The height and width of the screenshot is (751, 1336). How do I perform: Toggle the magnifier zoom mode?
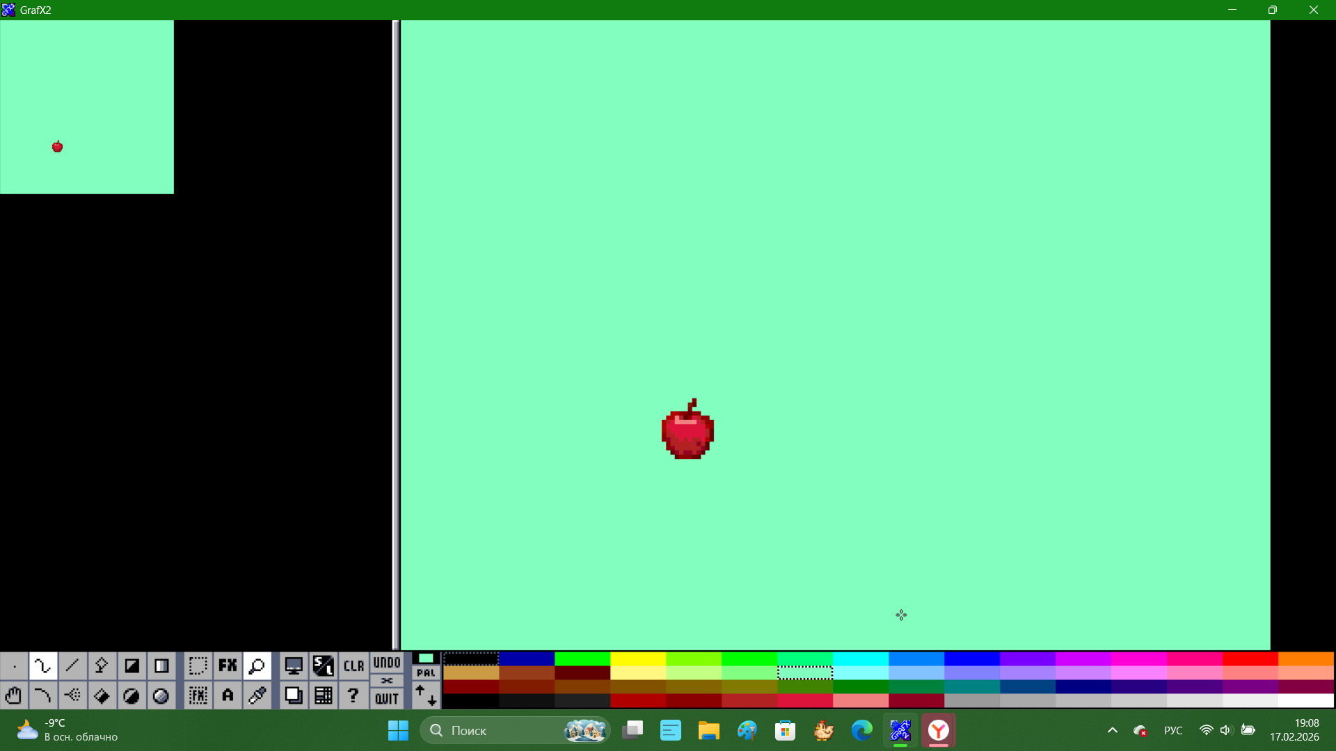257,666
